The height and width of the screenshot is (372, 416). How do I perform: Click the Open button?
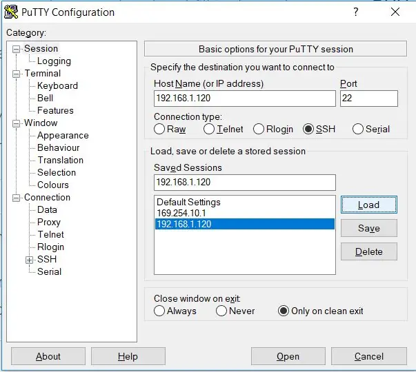[x=288, y=356]
